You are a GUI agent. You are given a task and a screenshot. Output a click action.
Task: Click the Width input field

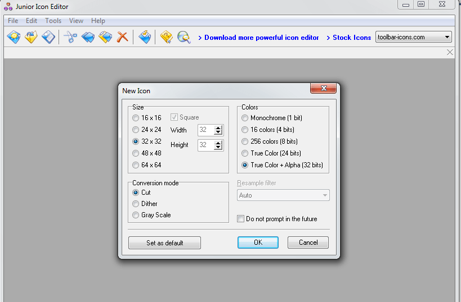pos(206,130)
